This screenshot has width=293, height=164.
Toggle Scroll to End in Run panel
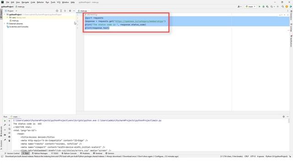coord(9,133)
